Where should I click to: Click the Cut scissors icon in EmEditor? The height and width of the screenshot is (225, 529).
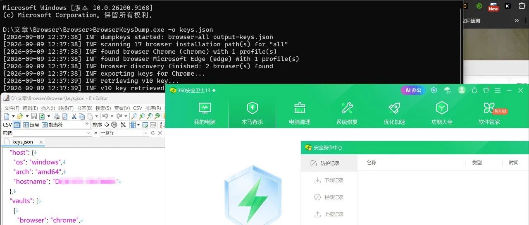pyautogui.click(x=74, y=116)
